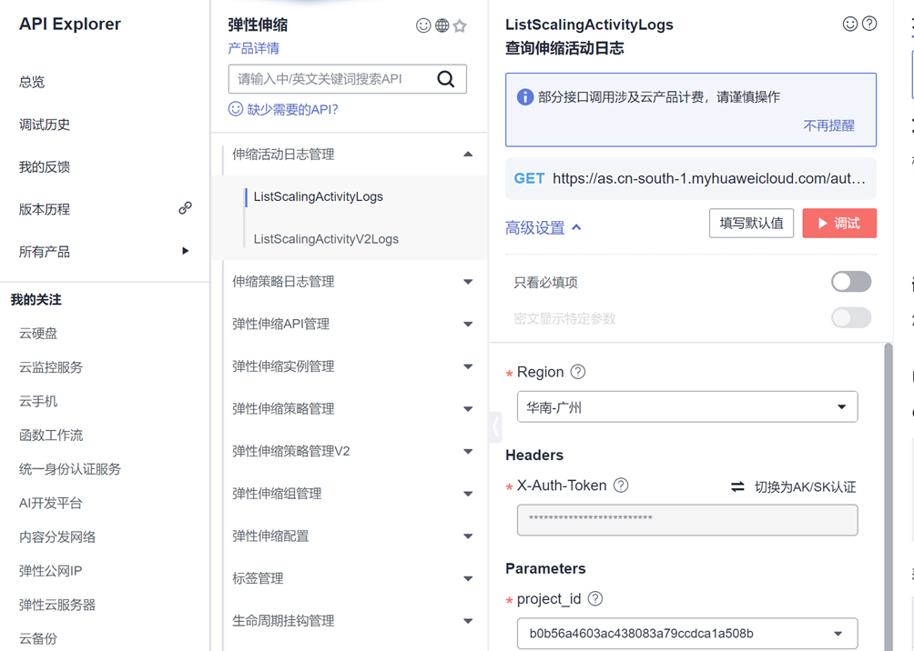Open 云备份 under 我的关注

(x=38, y=638)
